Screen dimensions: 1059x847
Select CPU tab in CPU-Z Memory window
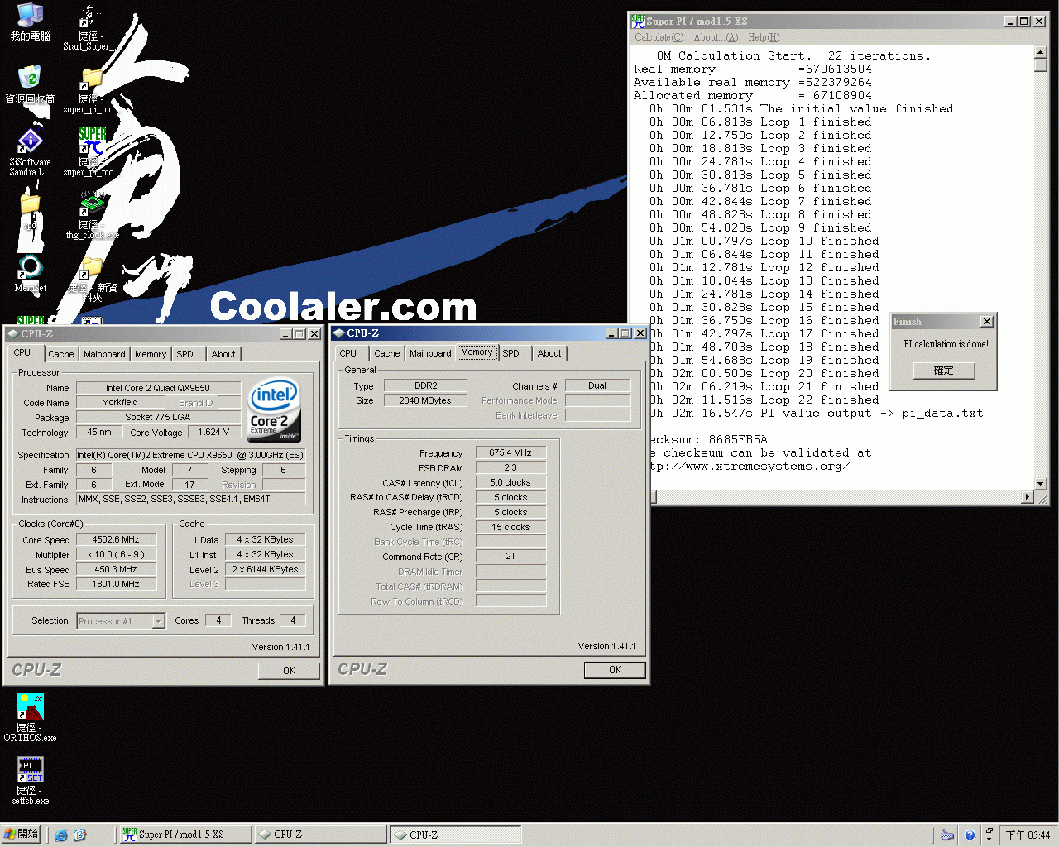[x=348, y=353]
